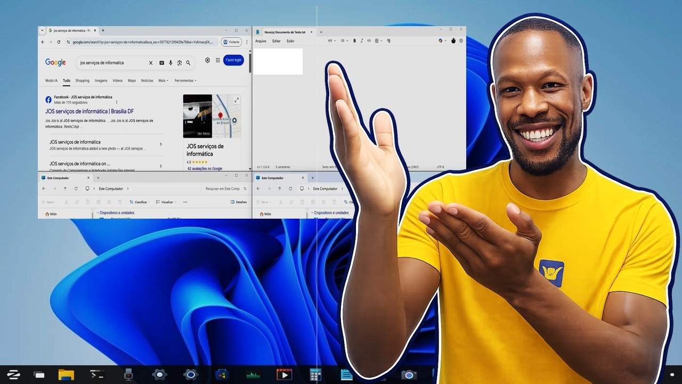
Task: Expand the Ferramentas dropdown in Google
Action: click(185, 81)
